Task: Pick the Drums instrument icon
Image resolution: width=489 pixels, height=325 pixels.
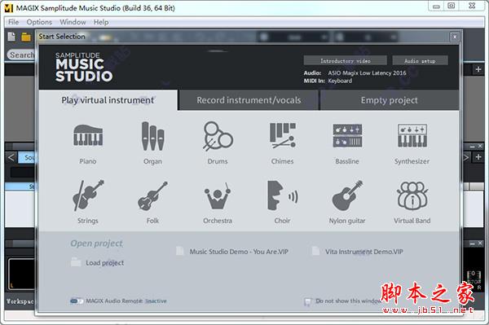Action: click(218, 137)
